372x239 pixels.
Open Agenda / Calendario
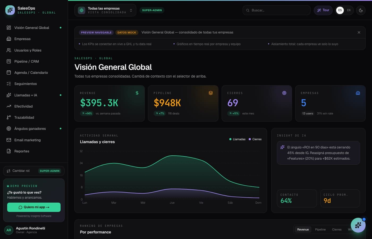pos(34,72)
